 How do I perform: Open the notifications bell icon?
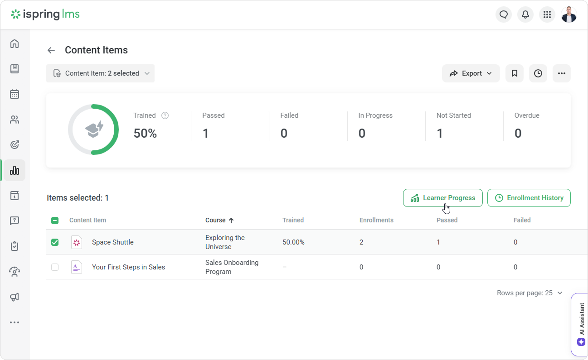[x=525, y=14]
